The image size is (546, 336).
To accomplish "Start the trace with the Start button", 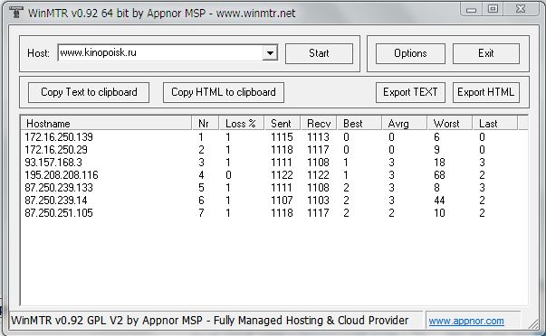I will 319,53.
